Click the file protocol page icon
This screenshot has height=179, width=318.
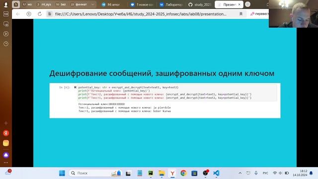[50, 14]
